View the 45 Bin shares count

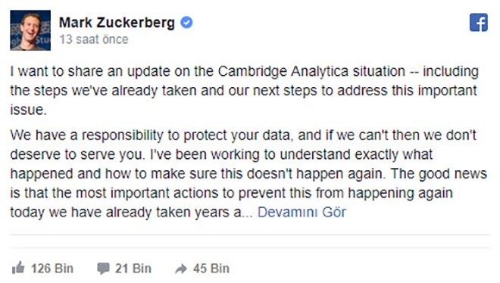211,269
